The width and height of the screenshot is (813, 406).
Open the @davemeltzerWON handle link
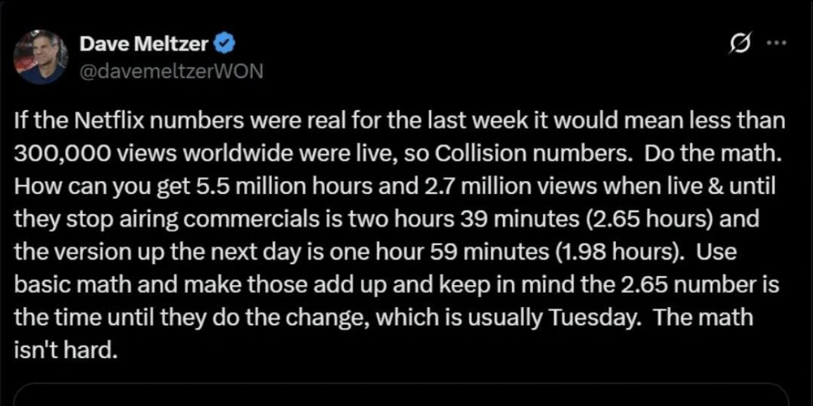(172, 71)
